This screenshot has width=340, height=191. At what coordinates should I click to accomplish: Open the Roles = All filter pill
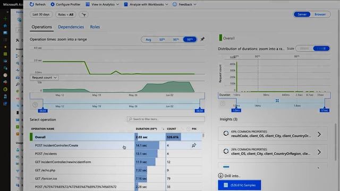tap(66, 14)
